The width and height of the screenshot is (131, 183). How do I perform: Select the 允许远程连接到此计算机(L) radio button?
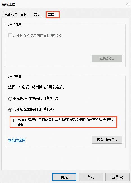tap(10, 110)
